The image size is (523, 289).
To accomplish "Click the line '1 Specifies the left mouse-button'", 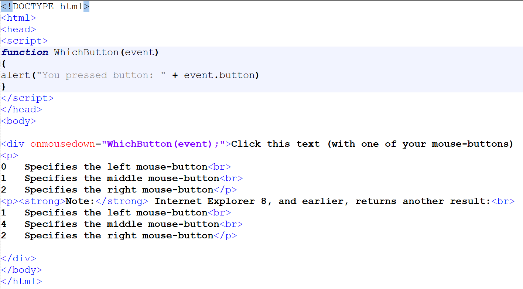I will point(116,213).
